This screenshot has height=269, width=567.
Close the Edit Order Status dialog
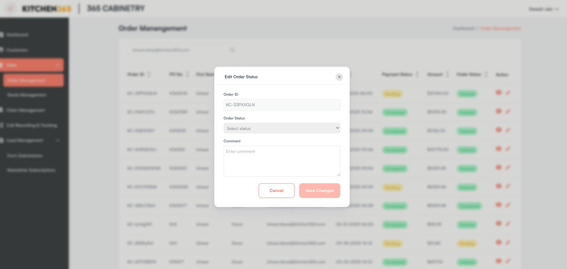click(339, 77)
